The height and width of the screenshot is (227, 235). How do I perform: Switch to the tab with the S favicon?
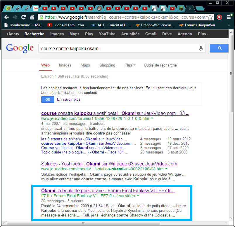click(x=99, y=8)
